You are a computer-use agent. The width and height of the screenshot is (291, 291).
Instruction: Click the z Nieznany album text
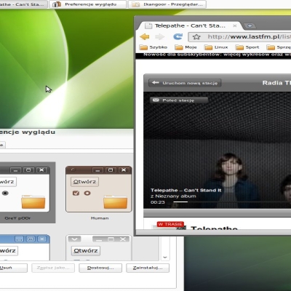pyautogui.click(x=173, y=196)
